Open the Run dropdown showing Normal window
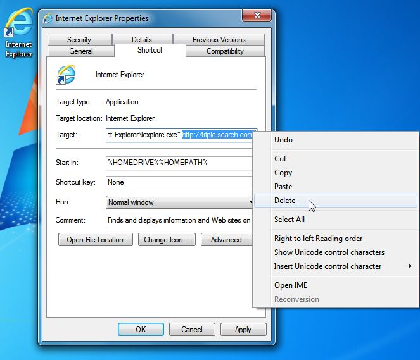Image resolution: width=420 pixels, height=360 pixels. click(179, 202)
